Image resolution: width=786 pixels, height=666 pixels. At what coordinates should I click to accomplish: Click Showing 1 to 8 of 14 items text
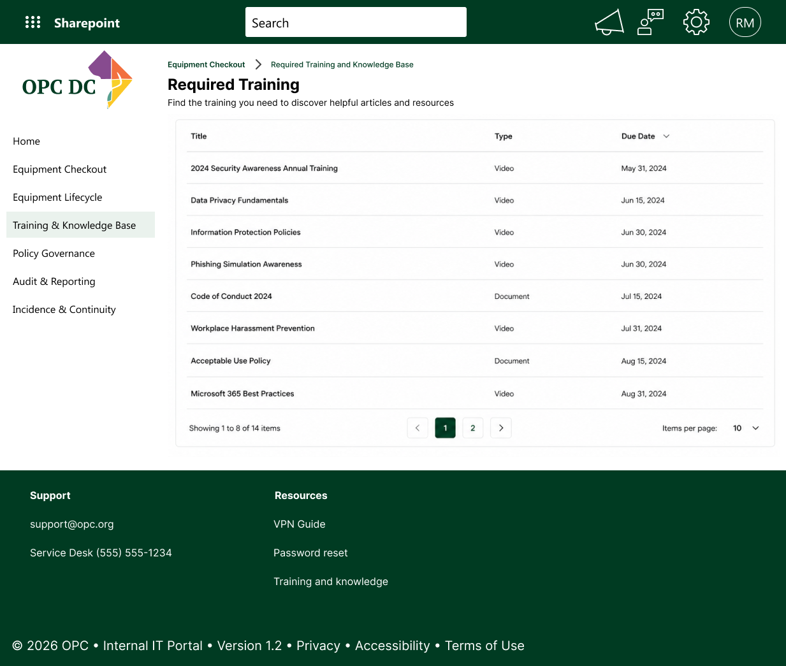point(235,428)
